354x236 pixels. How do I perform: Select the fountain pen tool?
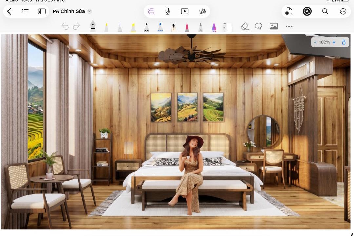click(x=93, y=26)
